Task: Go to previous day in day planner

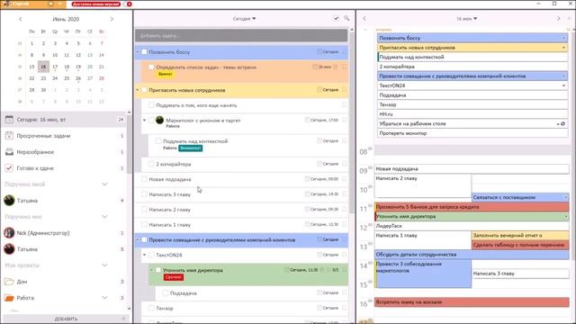Action: [364, 18]
